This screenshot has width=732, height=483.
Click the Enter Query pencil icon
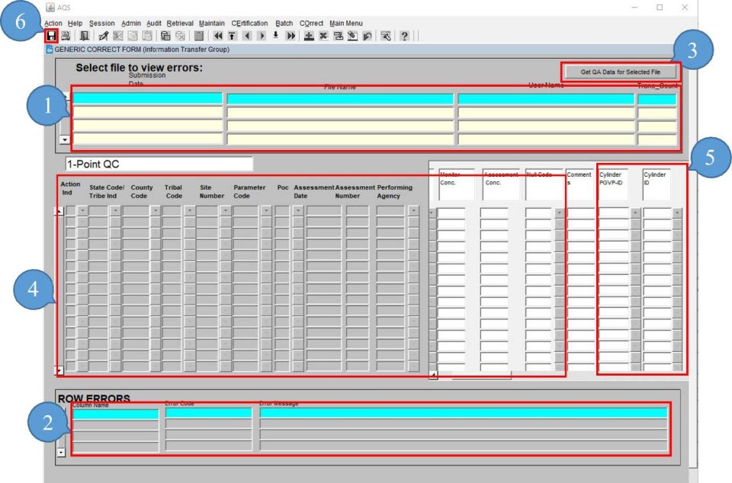coord(103,36)
